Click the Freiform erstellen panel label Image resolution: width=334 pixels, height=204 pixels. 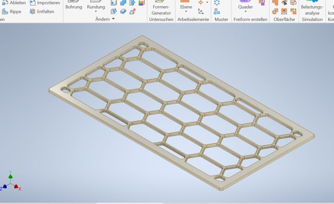[x=250, y=20]
